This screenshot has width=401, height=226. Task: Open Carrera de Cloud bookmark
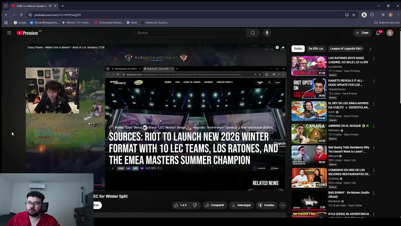[x=154, y=23]
